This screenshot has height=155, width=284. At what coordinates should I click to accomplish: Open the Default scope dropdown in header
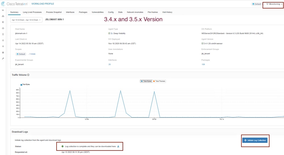click(257, 4)
